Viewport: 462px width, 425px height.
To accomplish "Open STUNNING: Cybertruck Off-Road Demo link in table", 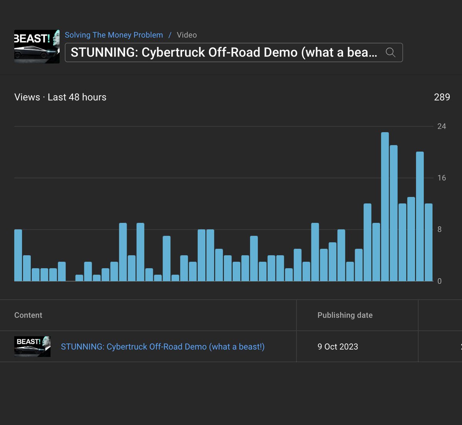I will (163, 346).
